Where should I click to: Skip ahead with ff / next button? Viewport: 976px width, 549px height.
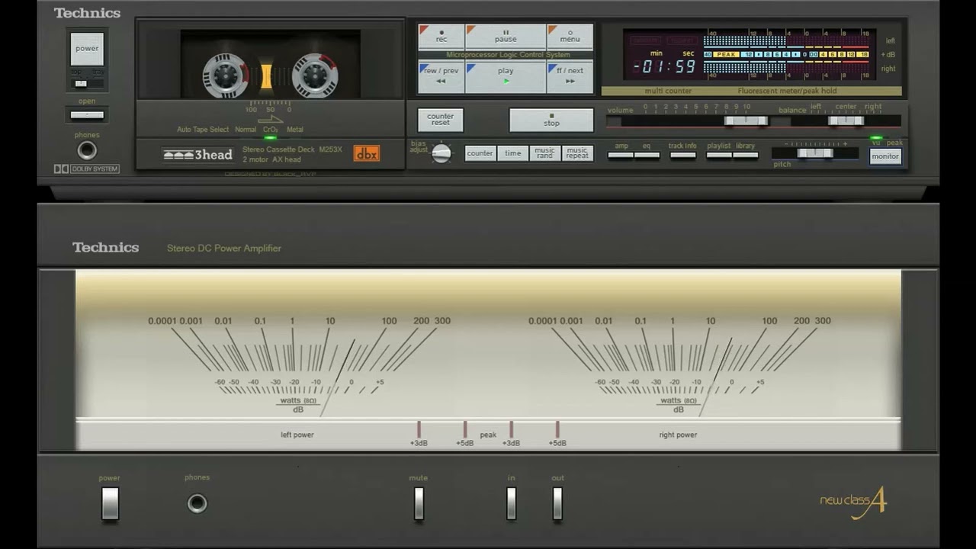(x=570, y=77)
